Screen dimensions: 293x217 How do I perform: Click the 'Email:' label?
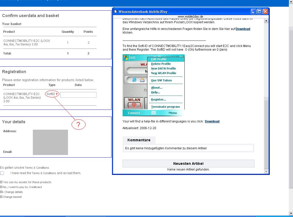[8, 152]
